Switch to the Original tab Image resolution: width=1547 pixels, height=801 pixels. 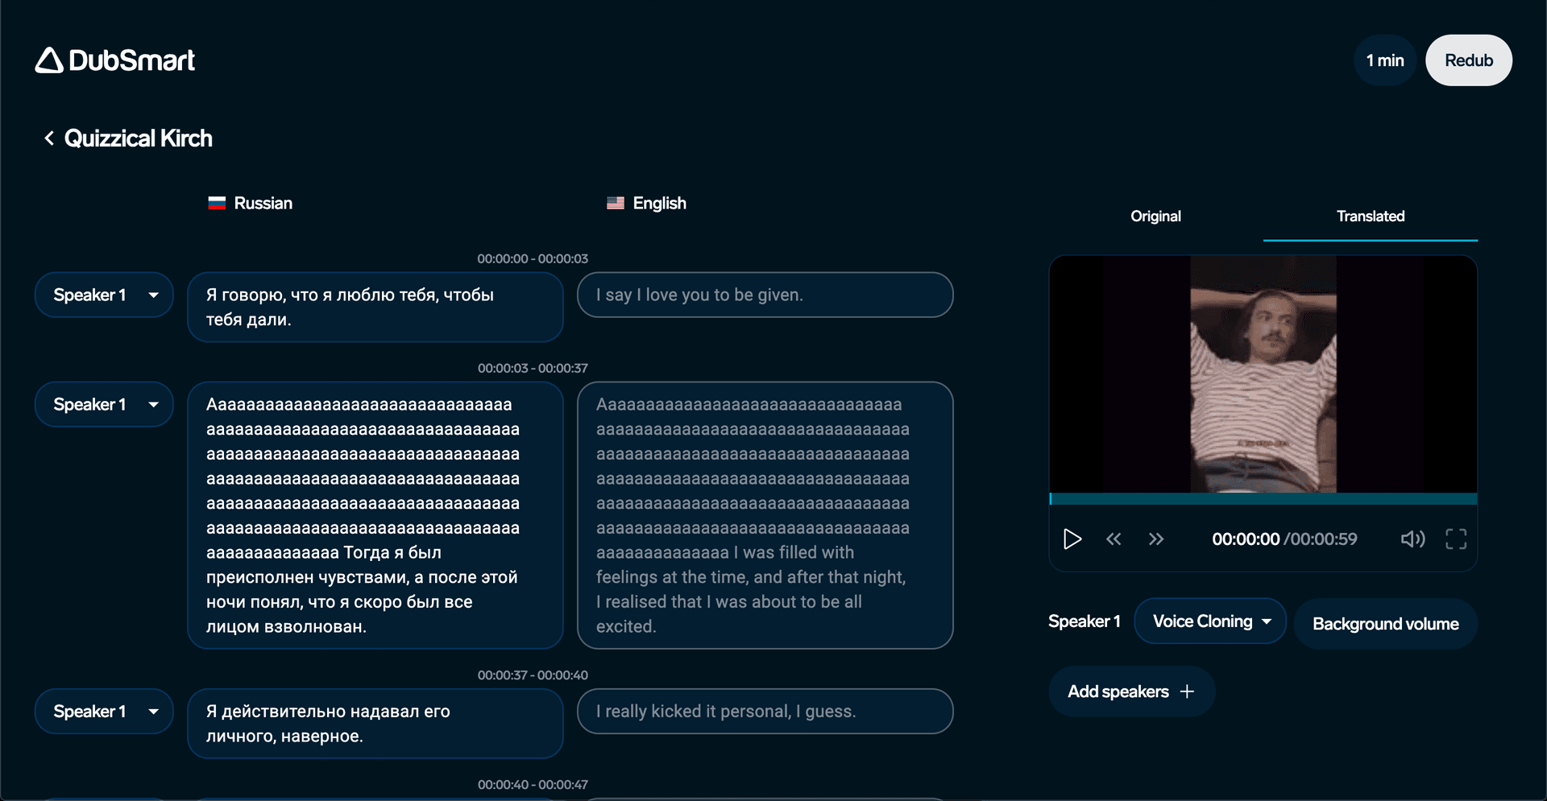1155,216
